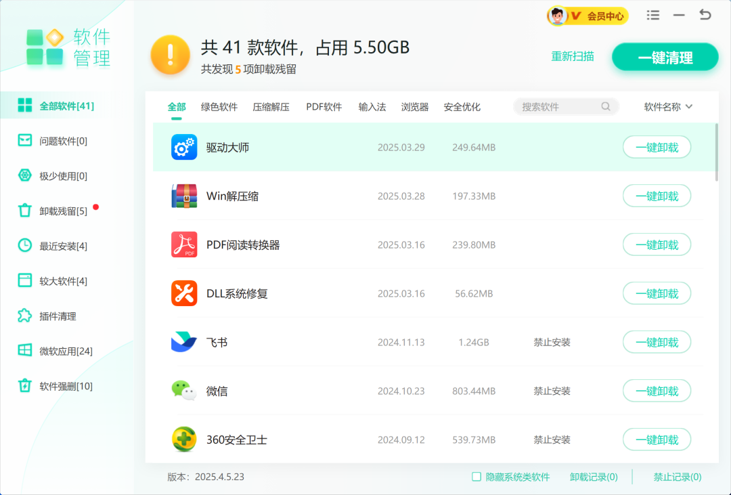Viewport: 731px width, 495px height.
Task: Click the 249.64MB size value
Action: (474, 148)
